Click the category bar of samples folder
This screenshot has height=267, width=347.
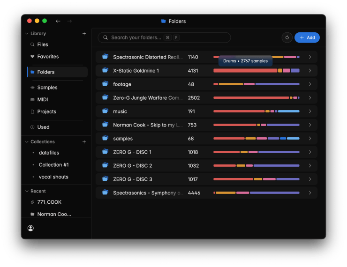click(x=256, y=139)
